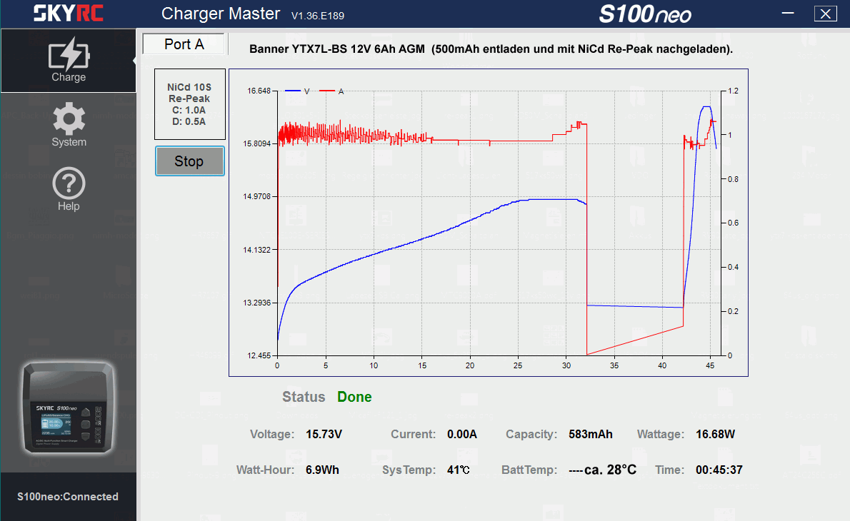Image resolution: width=850 pixels, height=521 pixels.
Task: Open Help from the question mark icon
Action: click(69, 189)
